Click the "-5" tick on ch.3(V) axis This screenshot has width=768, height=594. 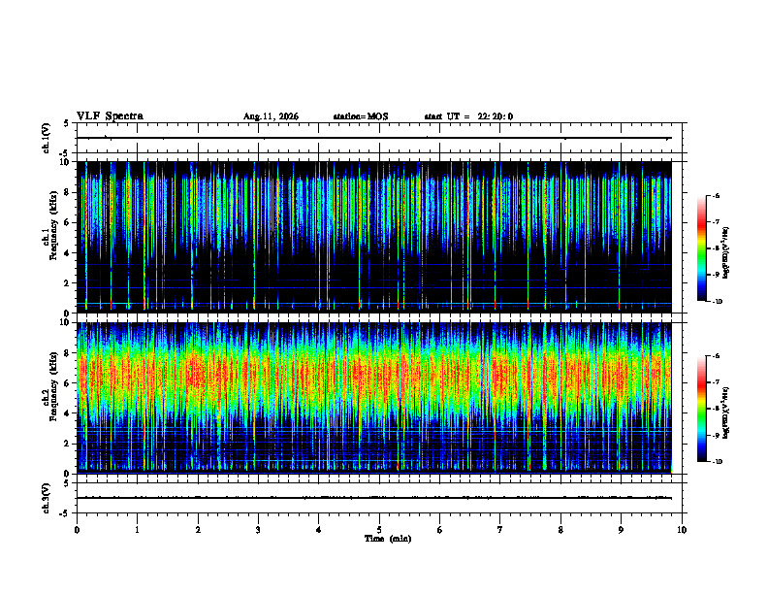coord(65,513)
